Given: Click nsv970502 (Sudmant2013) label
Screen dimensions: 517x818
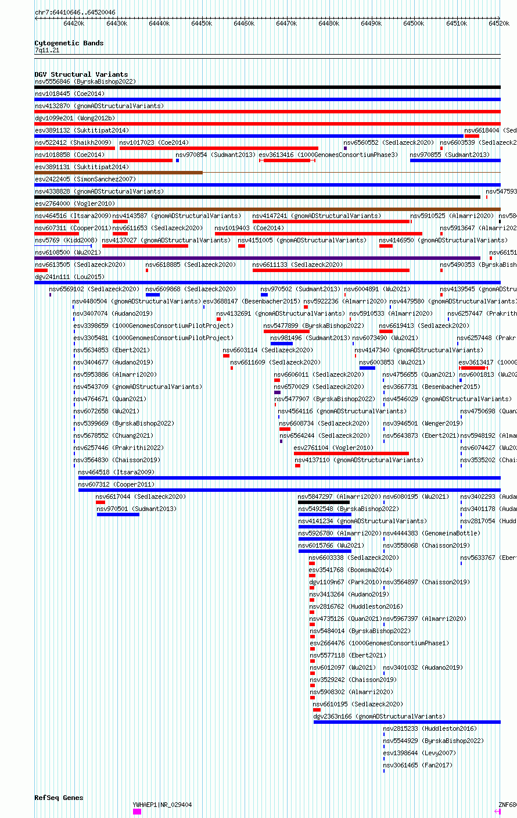Looking at the screenshot, I should point(300,289).
